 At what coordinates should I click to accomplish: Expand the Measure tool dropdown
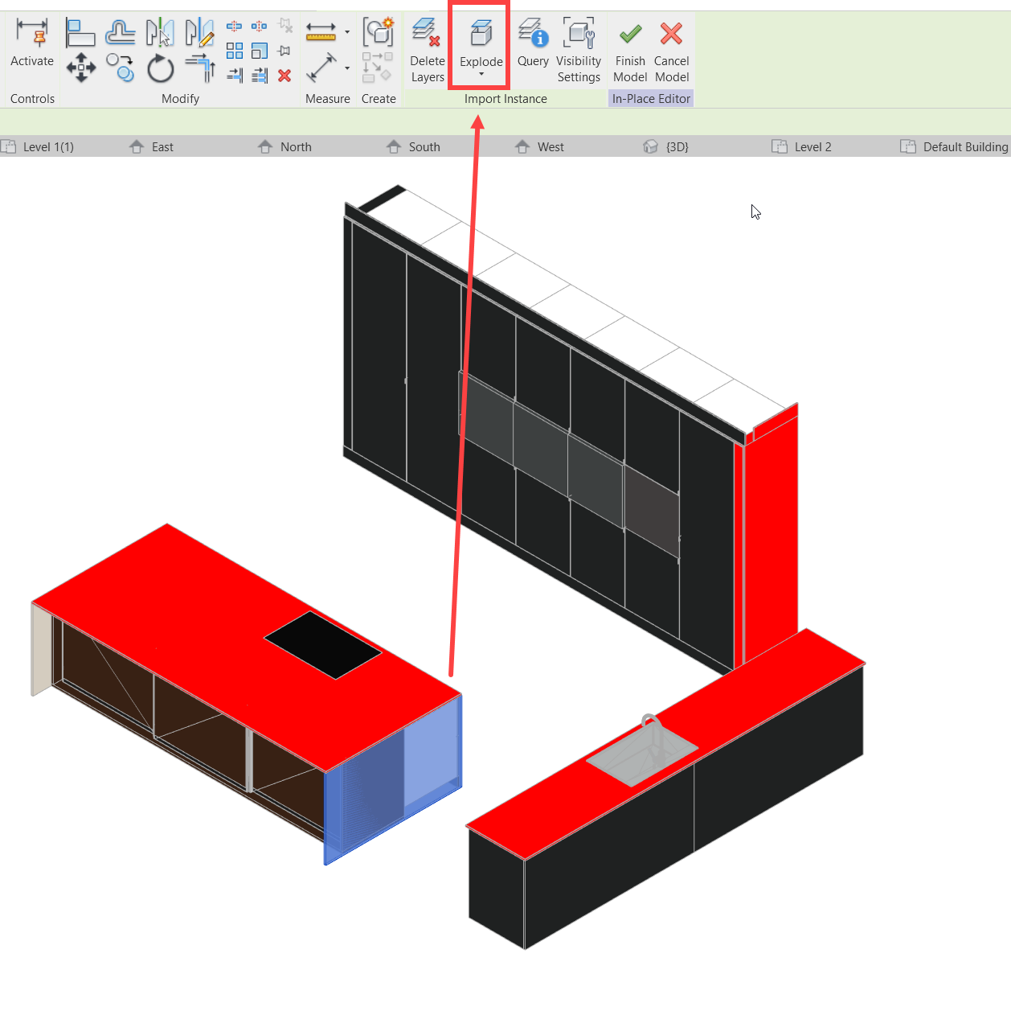point(346,68)
